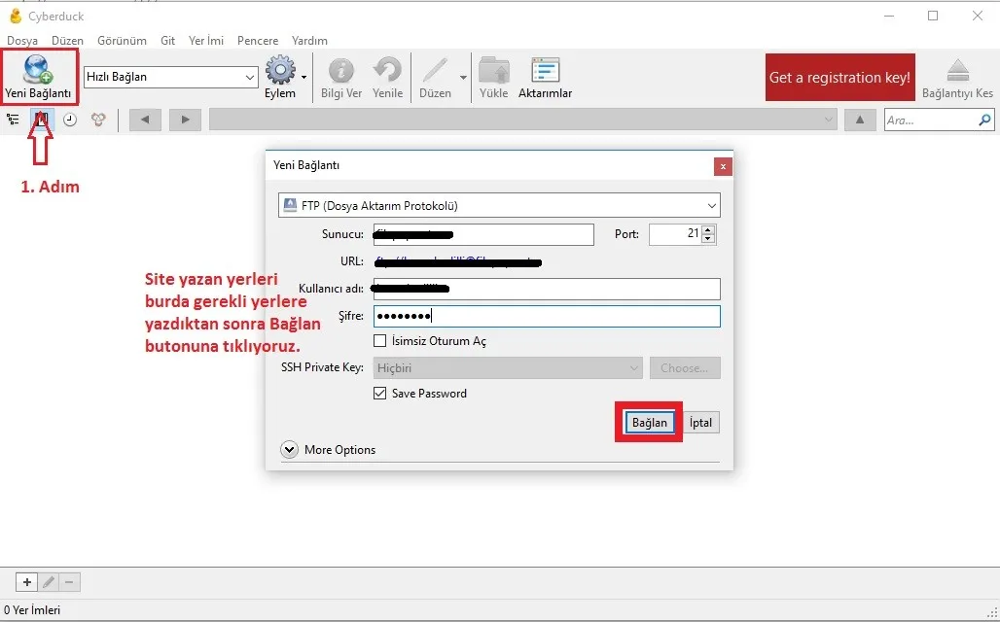This screenshot has height=622, width=1000.
Task: Go forward with right arrow button
Action: (185, 120)
